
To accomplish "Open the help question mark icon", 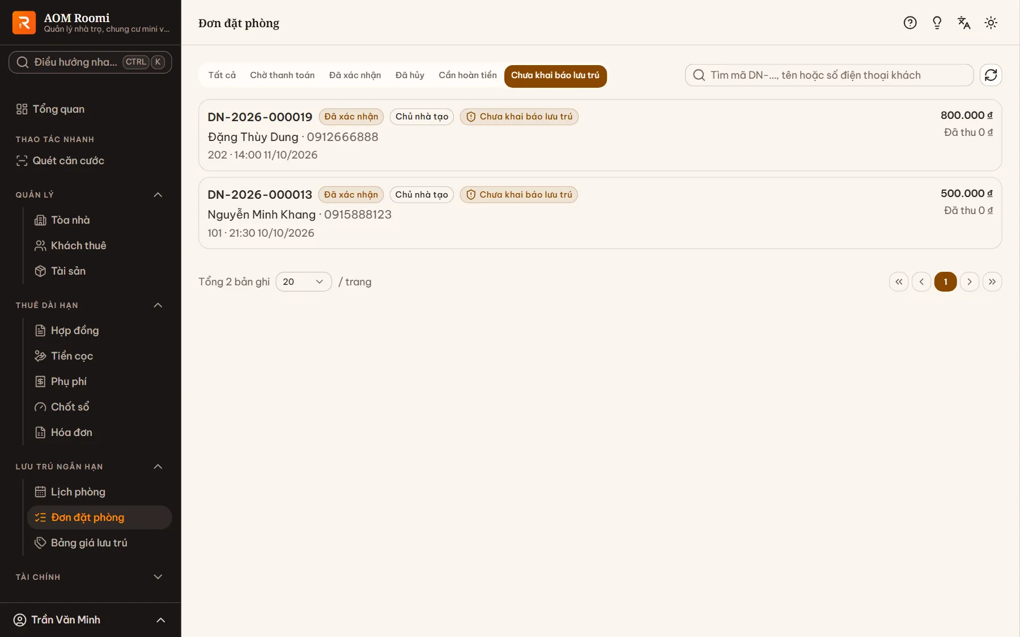I will tap(910, 23).
